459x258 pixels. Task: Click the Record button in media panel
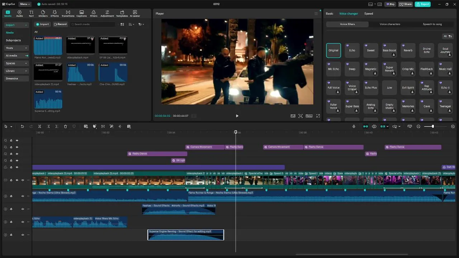click(x=60, y=24)
